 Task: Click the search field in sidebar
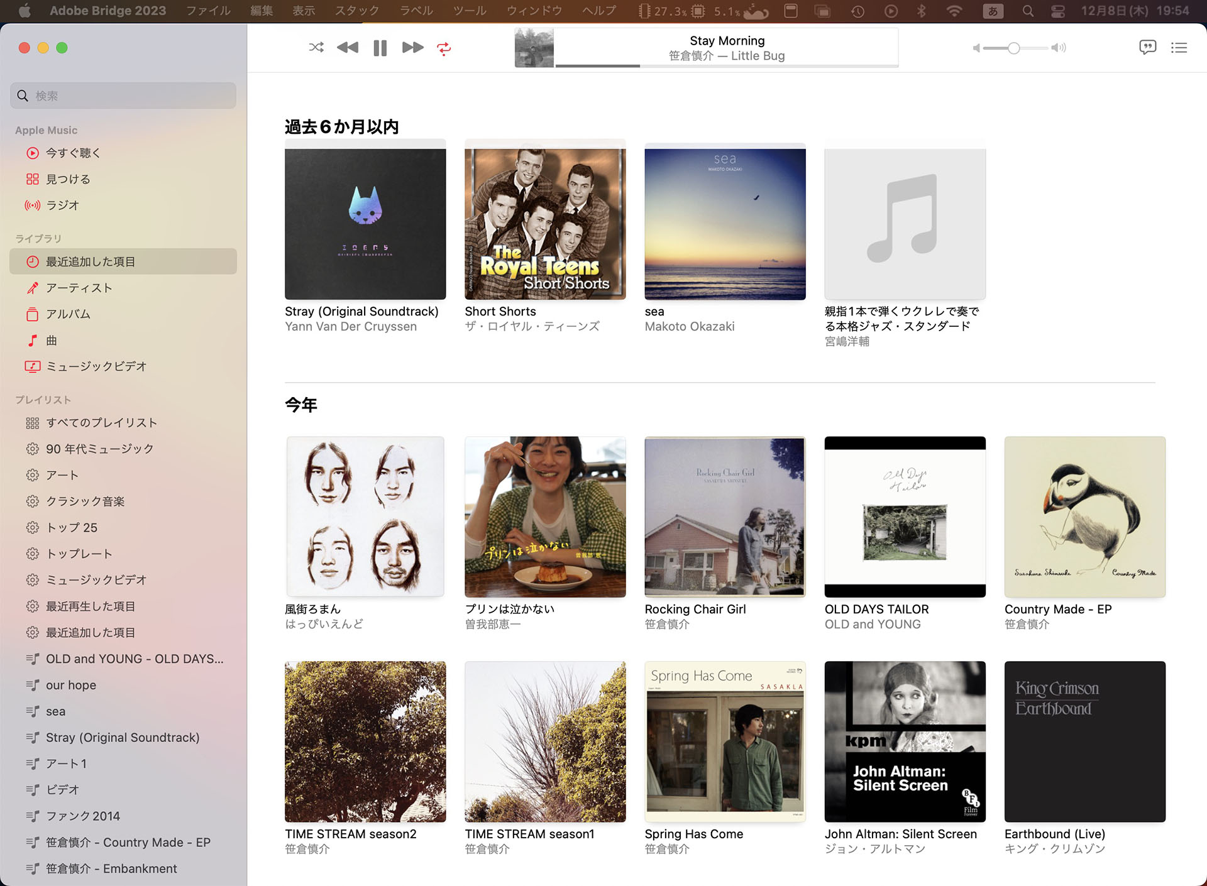123,96
